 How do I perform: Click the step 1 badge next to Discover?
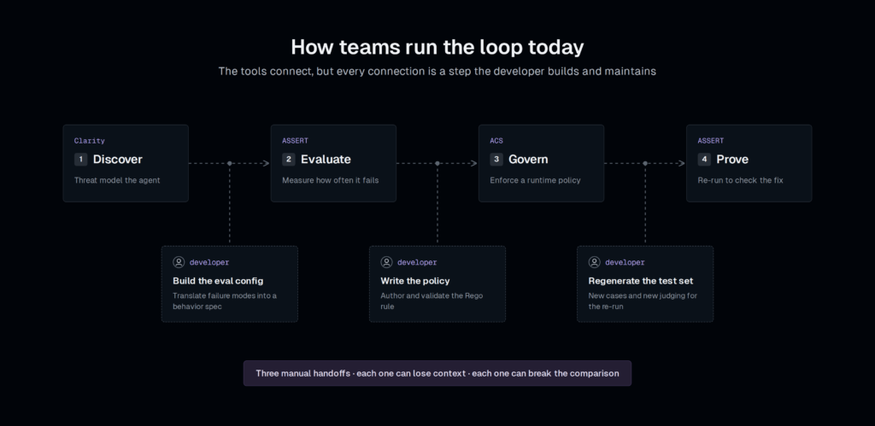81,160
